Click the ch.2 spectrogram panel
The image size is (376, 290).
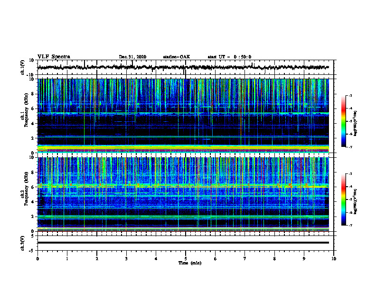(183, 194)
